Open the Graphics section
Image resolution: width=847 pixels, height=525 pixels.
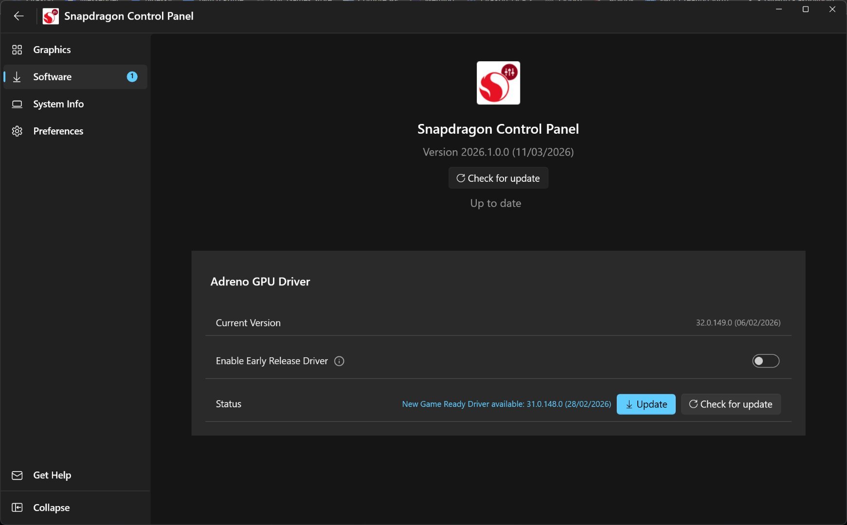(75, 50)
